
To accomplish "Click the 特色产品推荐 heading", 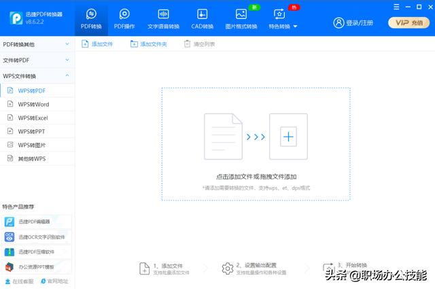I will (18, 207).
